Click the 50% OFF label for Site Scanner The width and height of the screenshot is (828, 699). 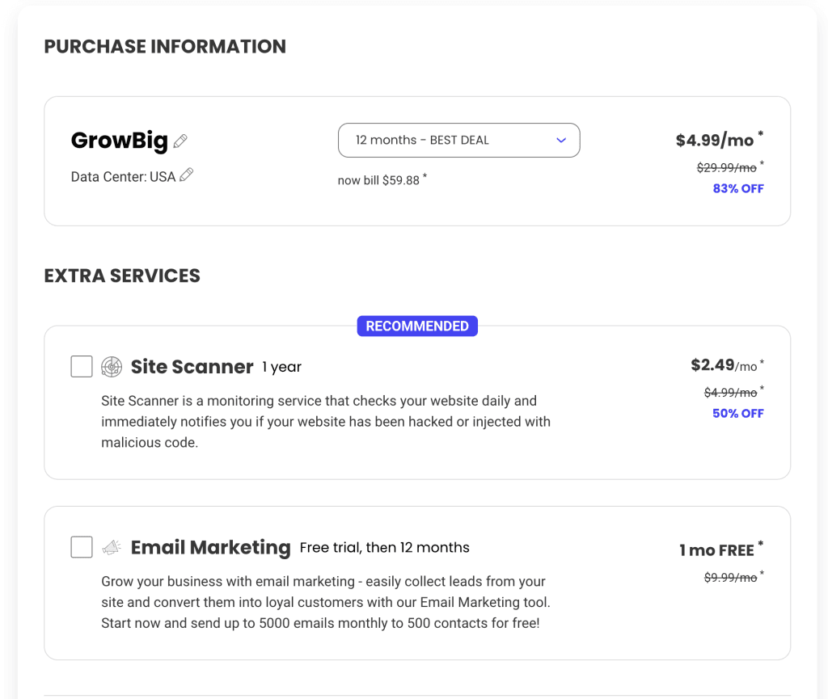point(738,413)
